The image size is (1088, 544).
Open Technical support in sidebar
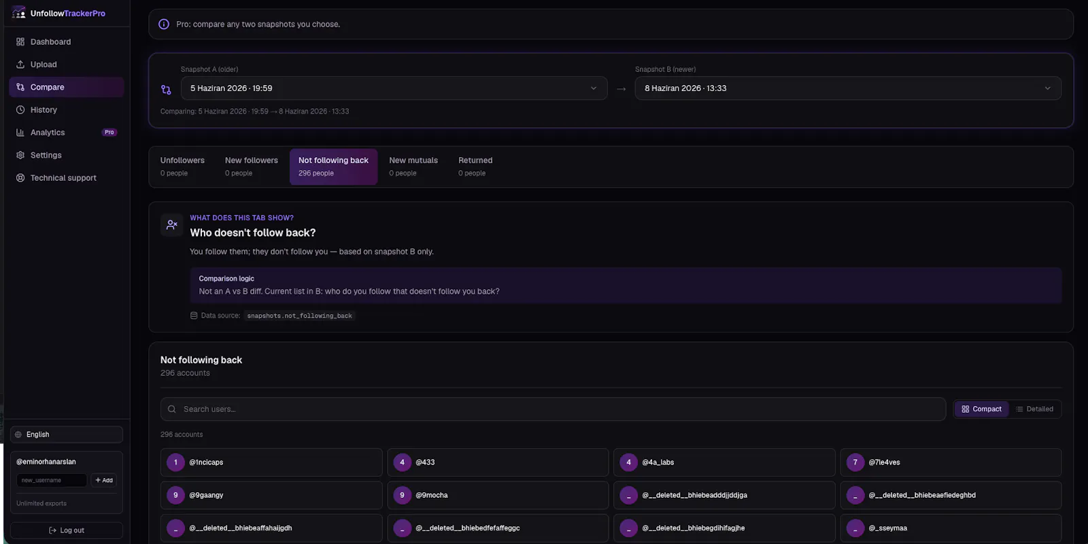click(x=67, y=177)
